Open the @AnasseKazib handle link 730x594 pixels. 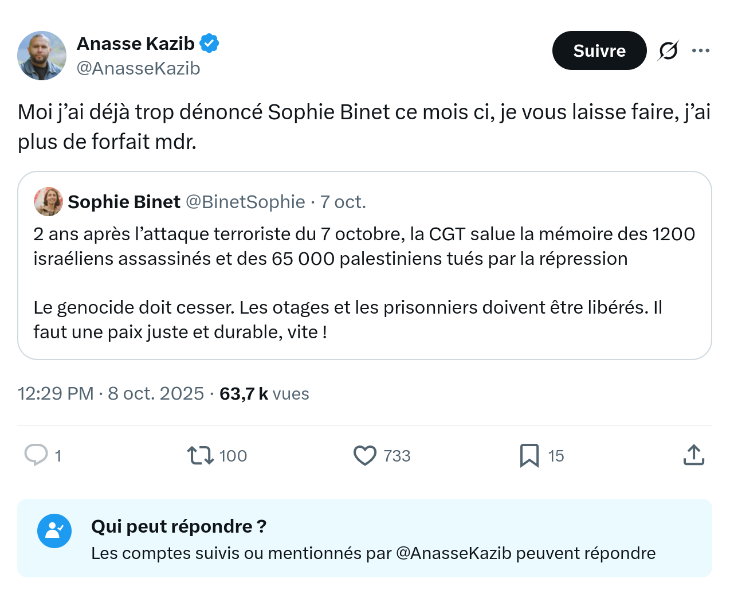click(138, 68)
